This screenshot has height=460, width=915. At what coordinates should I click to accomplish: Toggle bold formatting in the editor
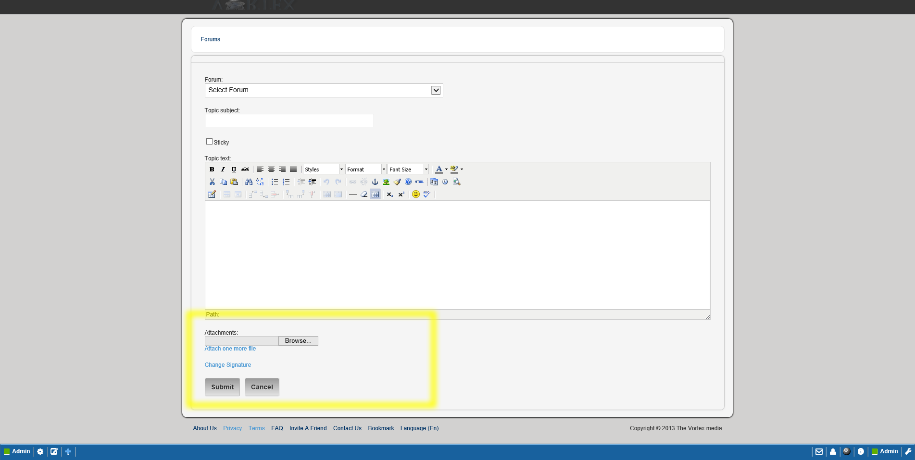(212, 169)
